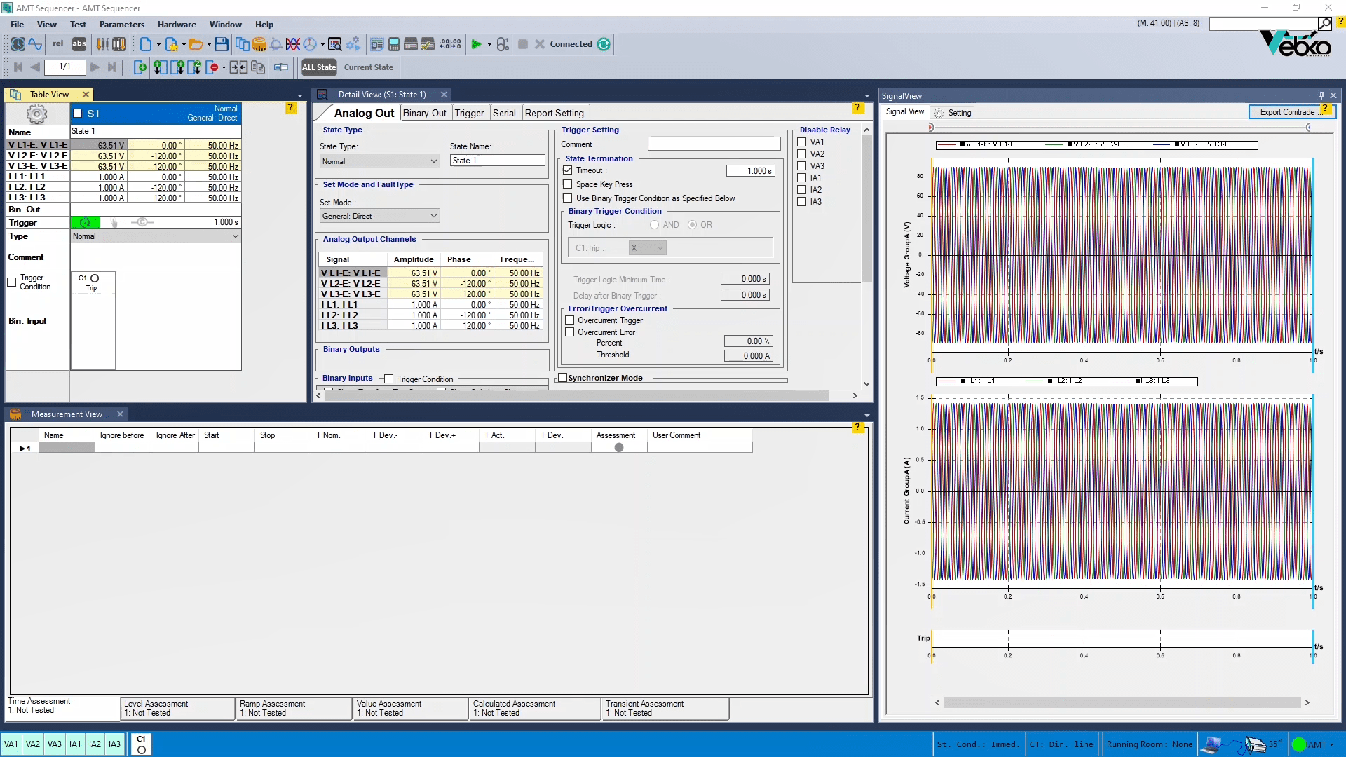Click the new blank document icon
Image resolution: width=1346 pixels, height=757 pixels.
tap(145, 44)
